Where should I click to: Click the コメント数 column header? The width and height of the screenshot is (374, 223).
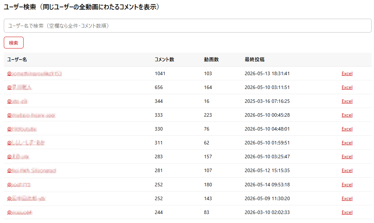[x=164, y=60]
